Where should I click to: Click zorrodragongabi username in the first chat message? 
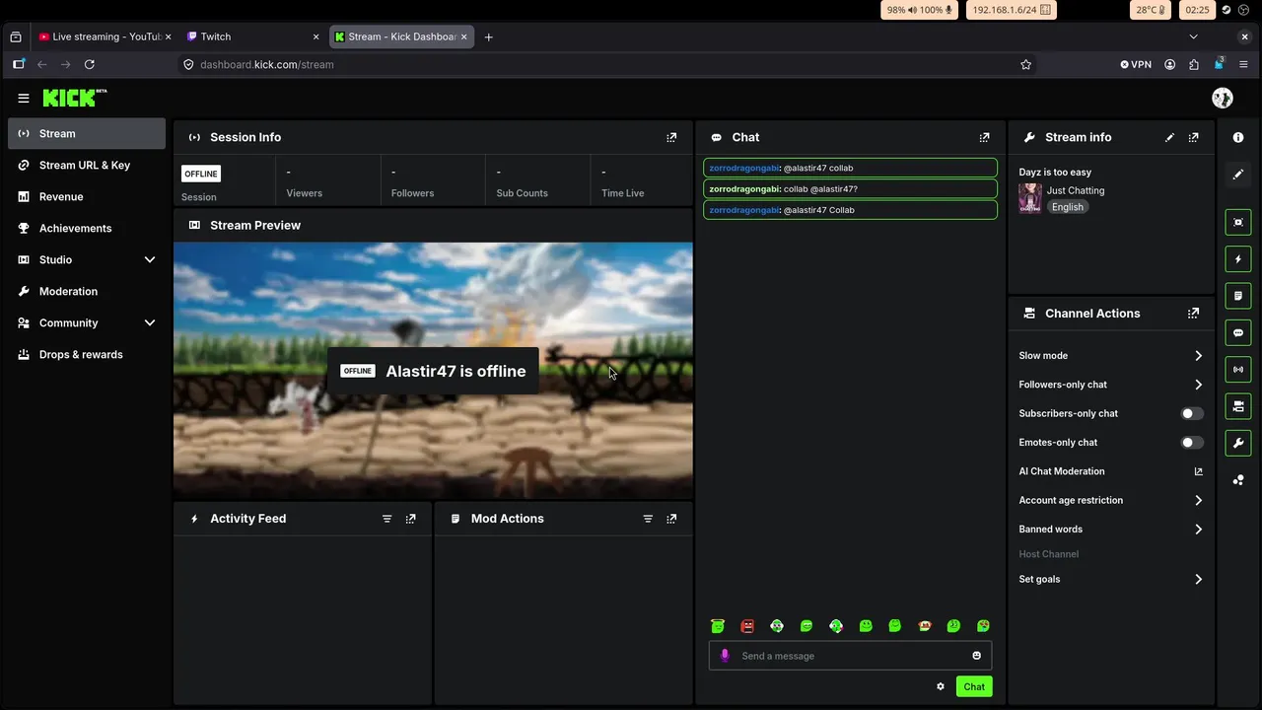743,168
